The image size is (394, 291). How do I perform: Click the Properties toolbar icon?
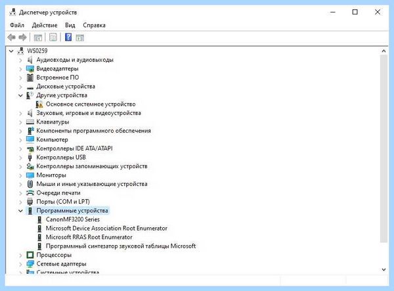pyautogui.click(x=53, y=37)
